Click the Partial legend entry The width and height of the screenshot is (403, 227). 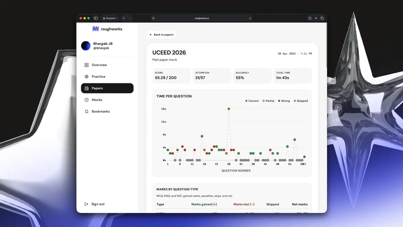coord(269,101)
